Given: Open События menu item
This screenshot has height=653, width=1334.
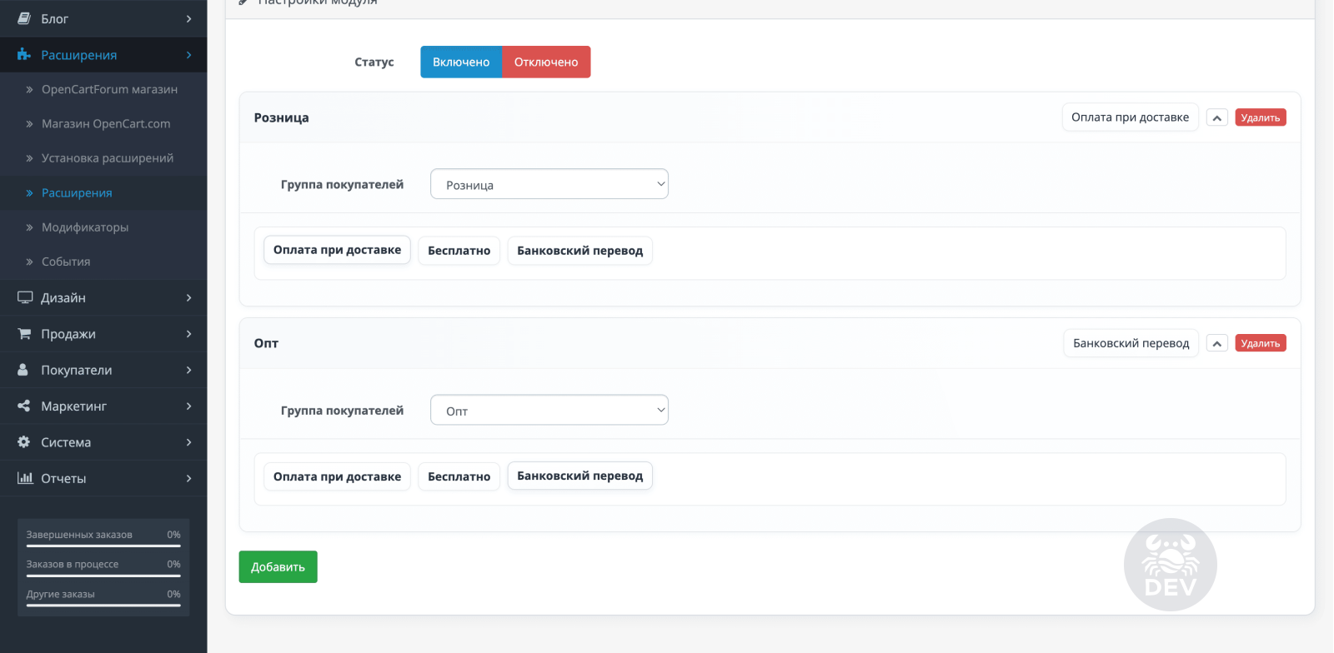Looking at the screenshot, I should pyautogui.click(x=103, y=262).
